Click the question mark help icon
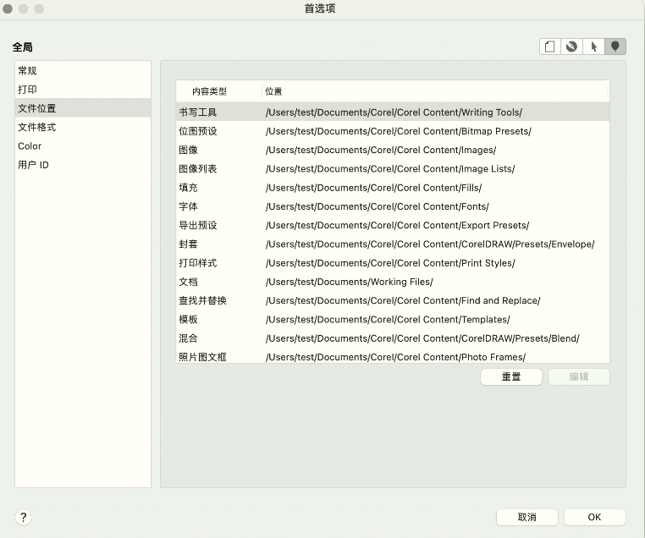Viewport: 645px width, 538px height. 24,517
